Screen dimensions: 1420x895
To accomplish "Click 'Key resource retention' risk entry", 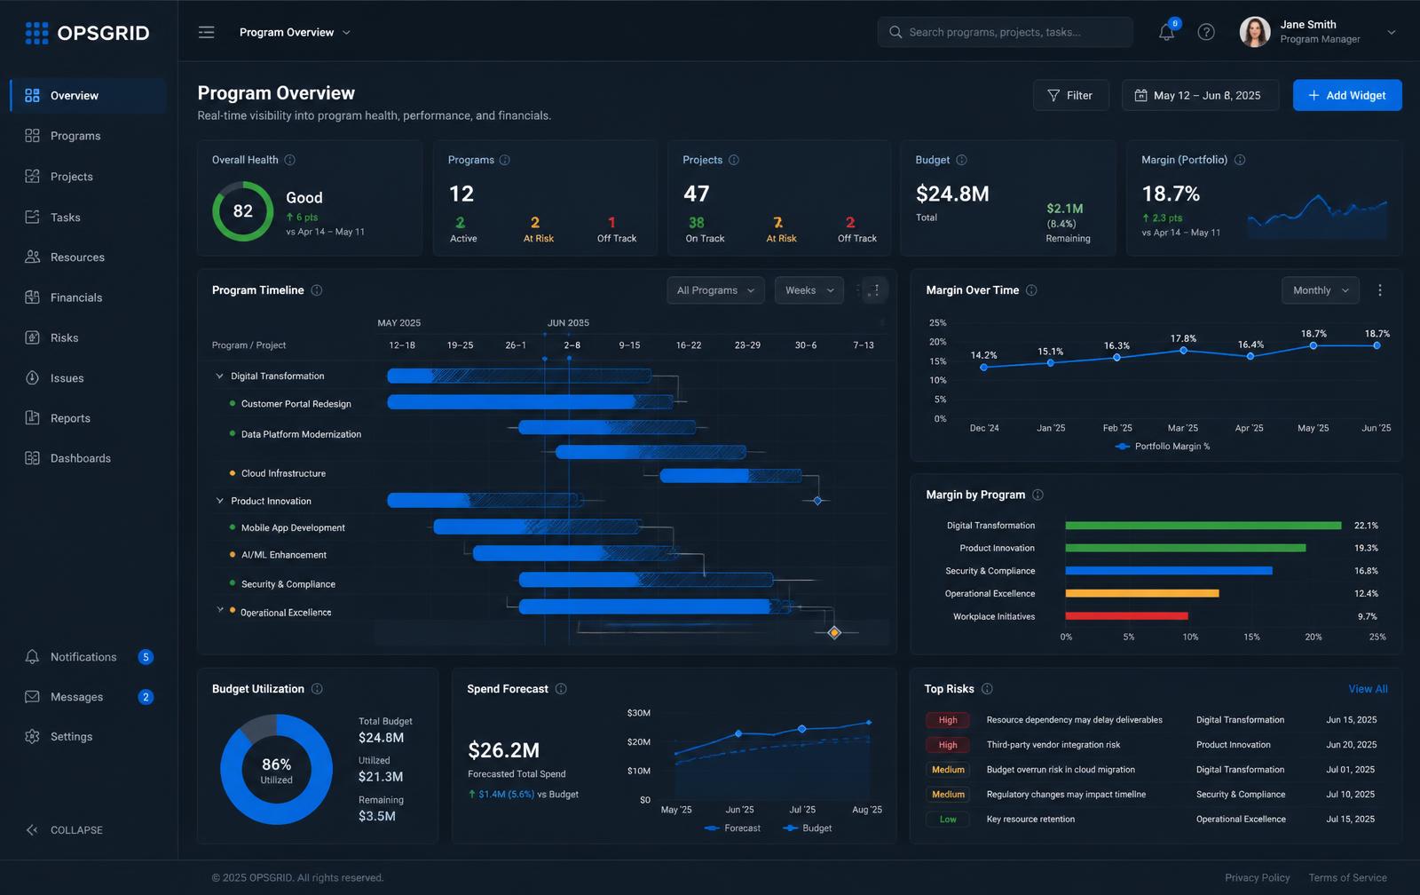I will (1030, 820).
